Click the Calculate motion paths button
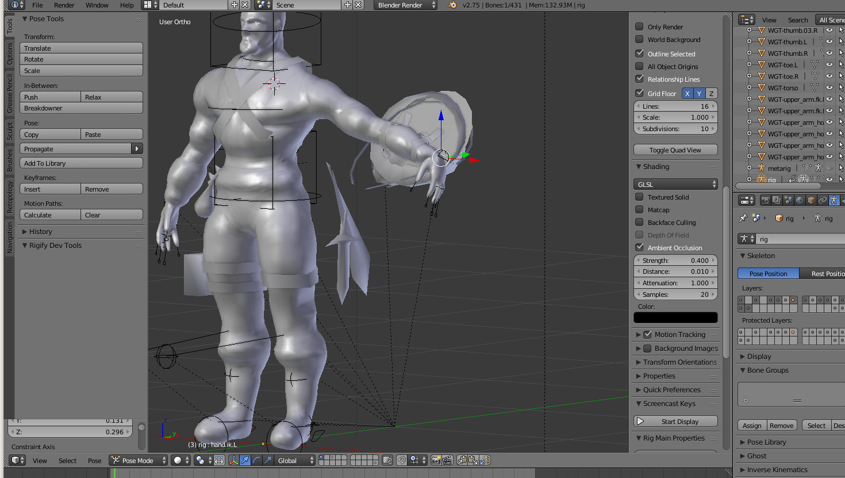This screenshot has width=845, height=478. (50, 215)
